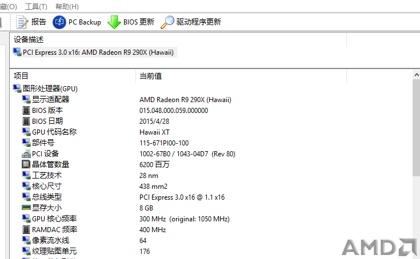Click the value 1002-67B0 / 1043-04D7
Image resolution: width=420 pixels, height=259 pixels.
174,154
